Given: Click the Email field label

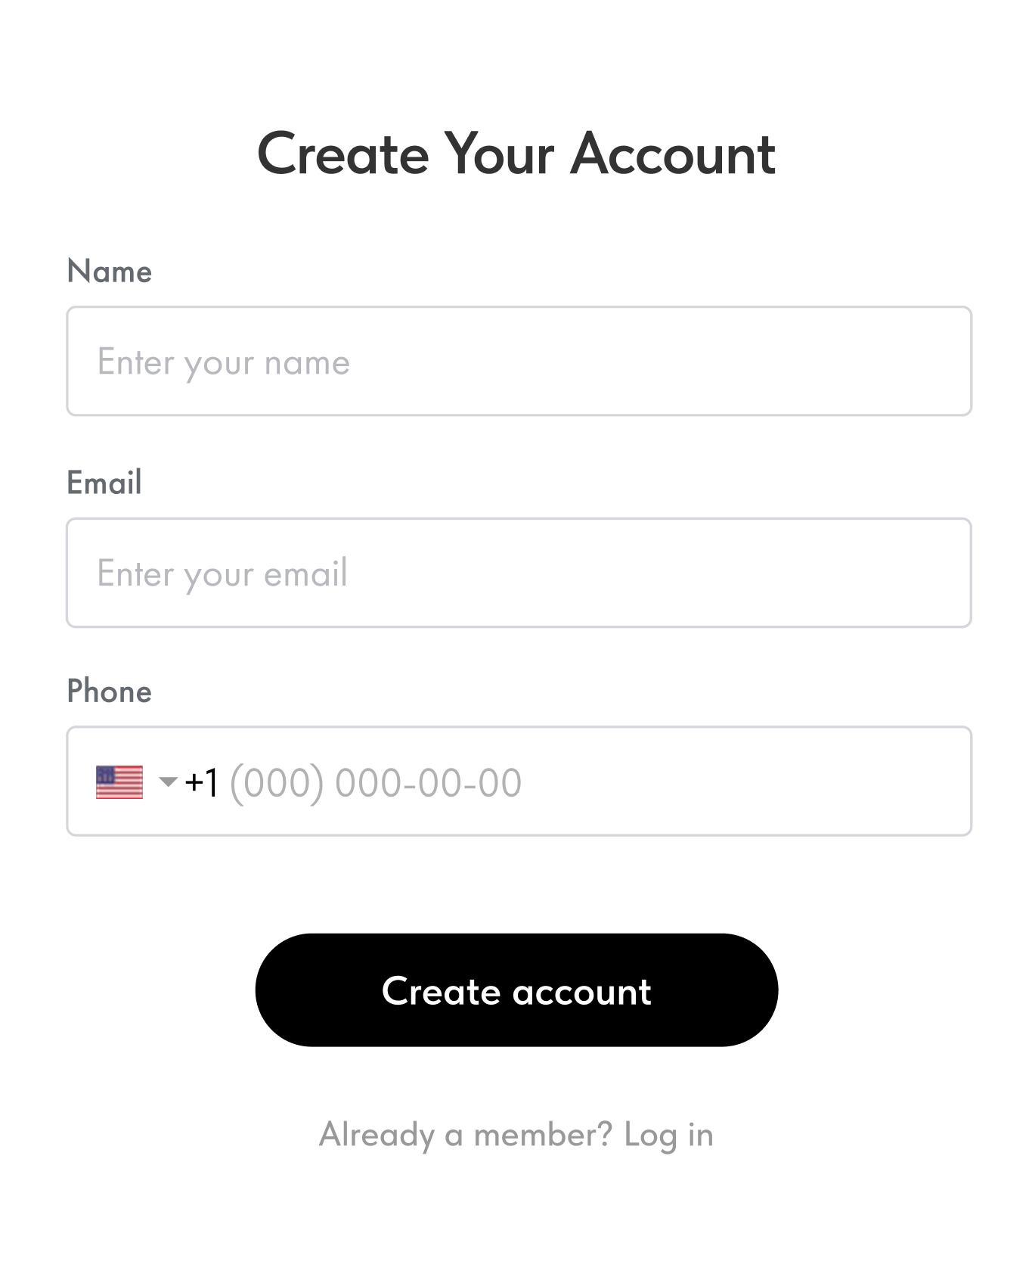Looking at the screenshot, I should pyautogui.click(x=104, y=483).
